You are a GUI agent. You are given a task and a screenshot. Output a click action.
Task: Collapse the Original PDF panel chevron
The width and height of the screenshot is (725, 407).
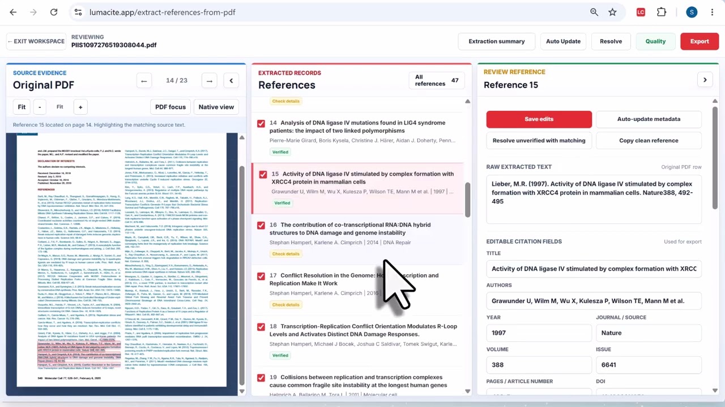tap(231, 81)
